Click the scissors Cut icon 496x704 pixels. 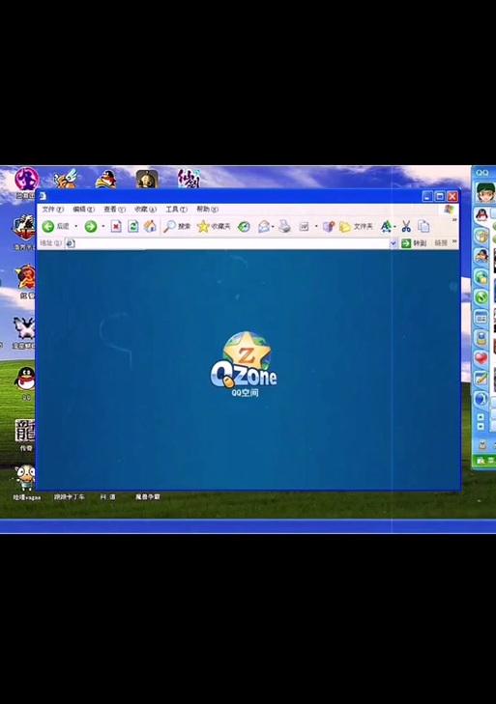[x=406, y=226]
